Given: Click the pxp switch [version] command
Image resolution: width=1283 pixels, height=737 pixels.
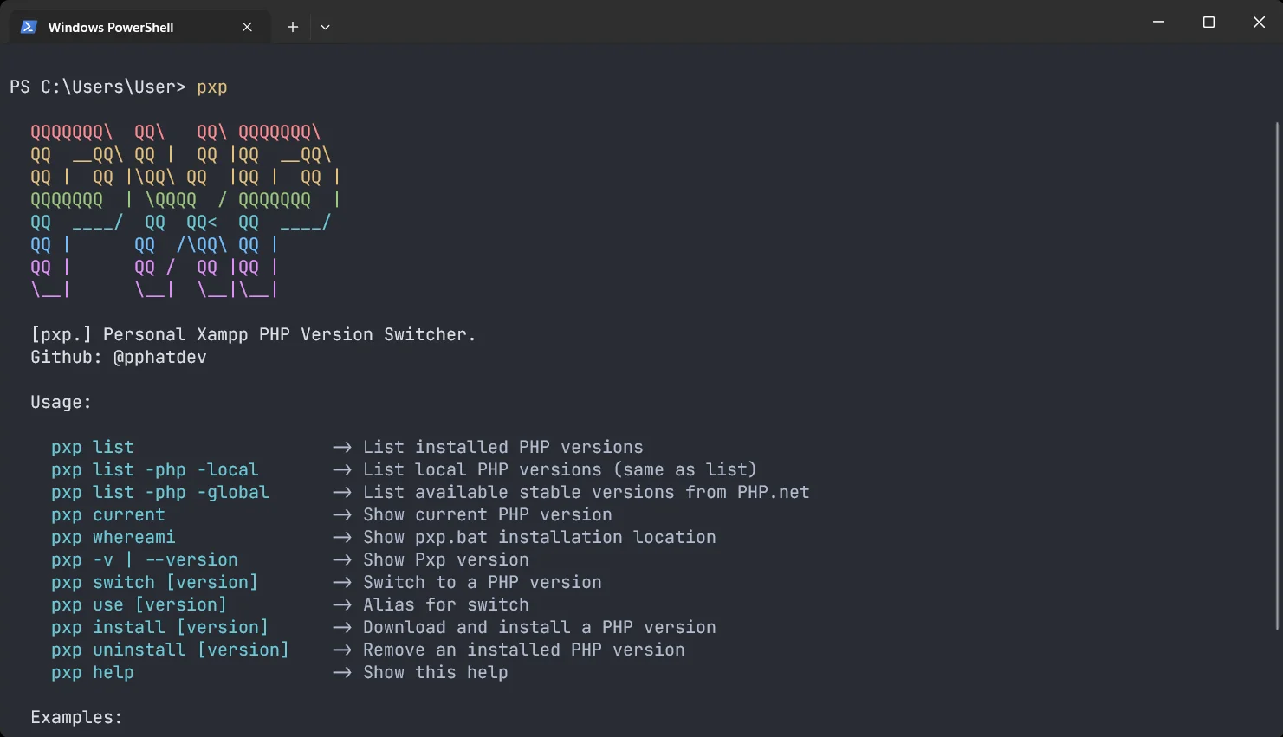Looking at the screenshot, I should tap(154, 582).
